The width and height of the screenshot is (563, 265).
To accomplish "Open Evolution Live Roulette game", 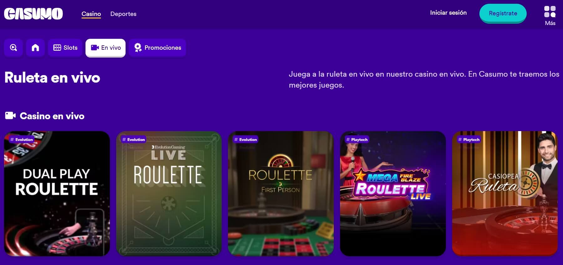I will click(169, 193).
